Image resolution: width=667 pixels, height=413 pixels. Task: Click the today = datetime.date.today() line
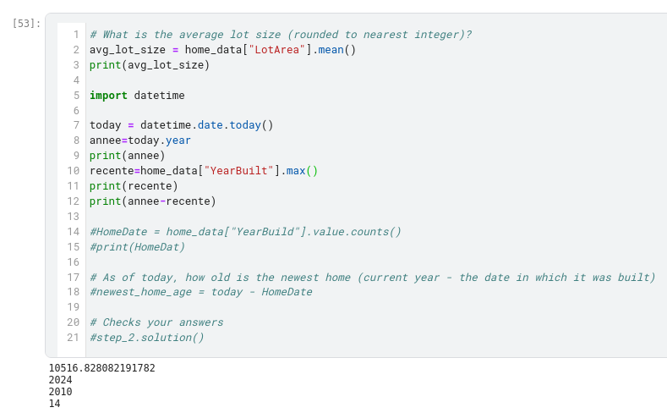[x=182, y=126]
